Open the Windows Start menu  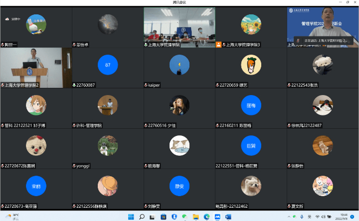tap(131, 216)
